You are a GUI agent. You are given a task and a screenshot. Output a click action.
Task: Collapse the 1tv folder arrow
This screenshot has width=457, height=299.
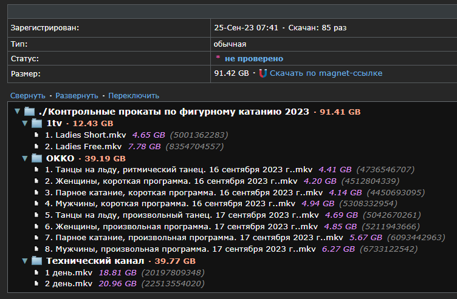click(x=25, y=123)
